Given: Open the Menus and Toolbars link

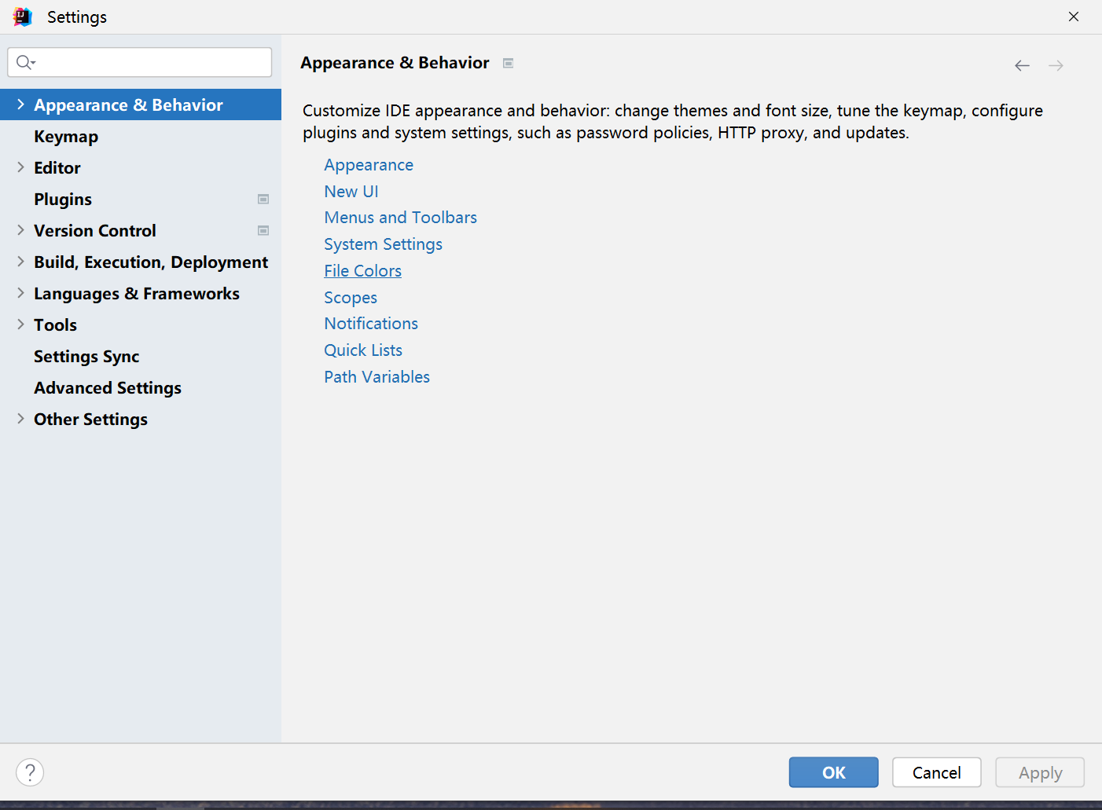Looking at the screenshot, I should 400,218.
